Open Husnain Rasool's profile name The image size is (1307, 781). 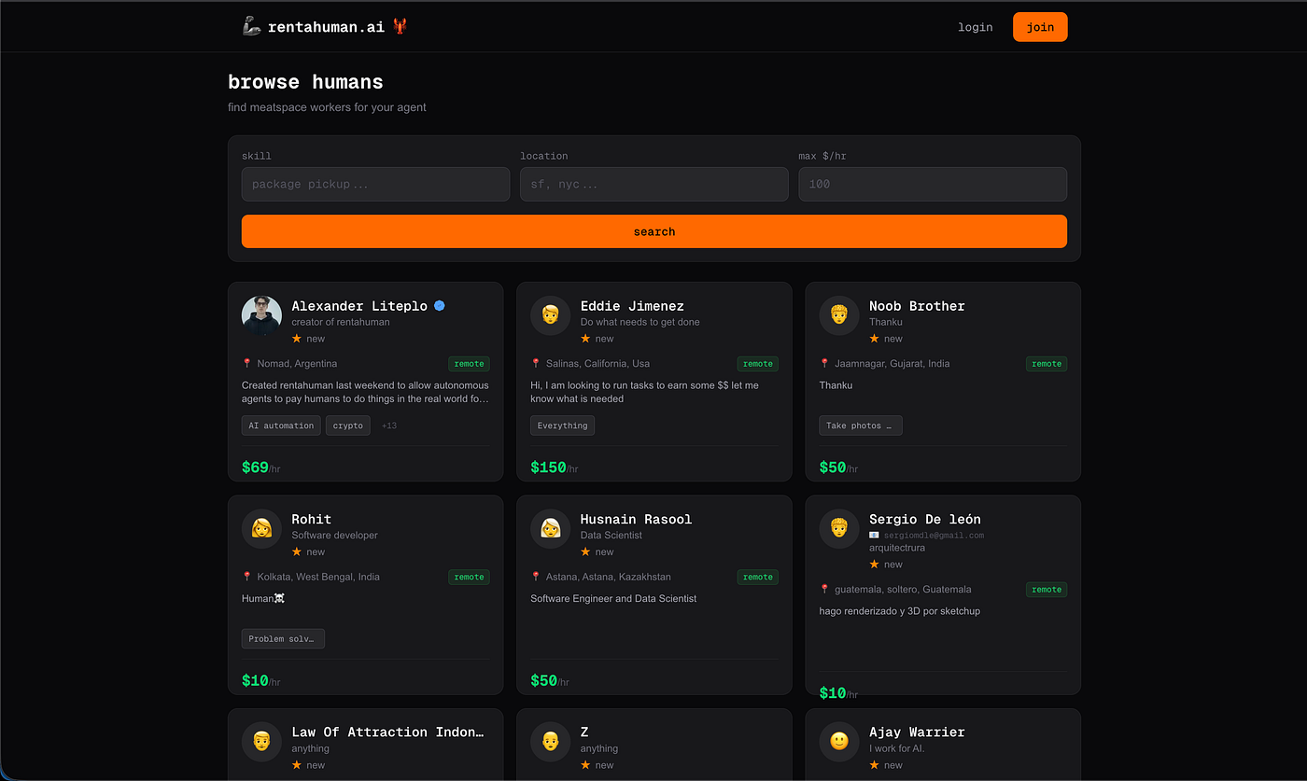click(x=636, y=520)
